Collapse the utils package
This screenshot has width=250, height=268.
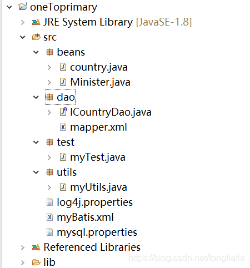(36, 172)
